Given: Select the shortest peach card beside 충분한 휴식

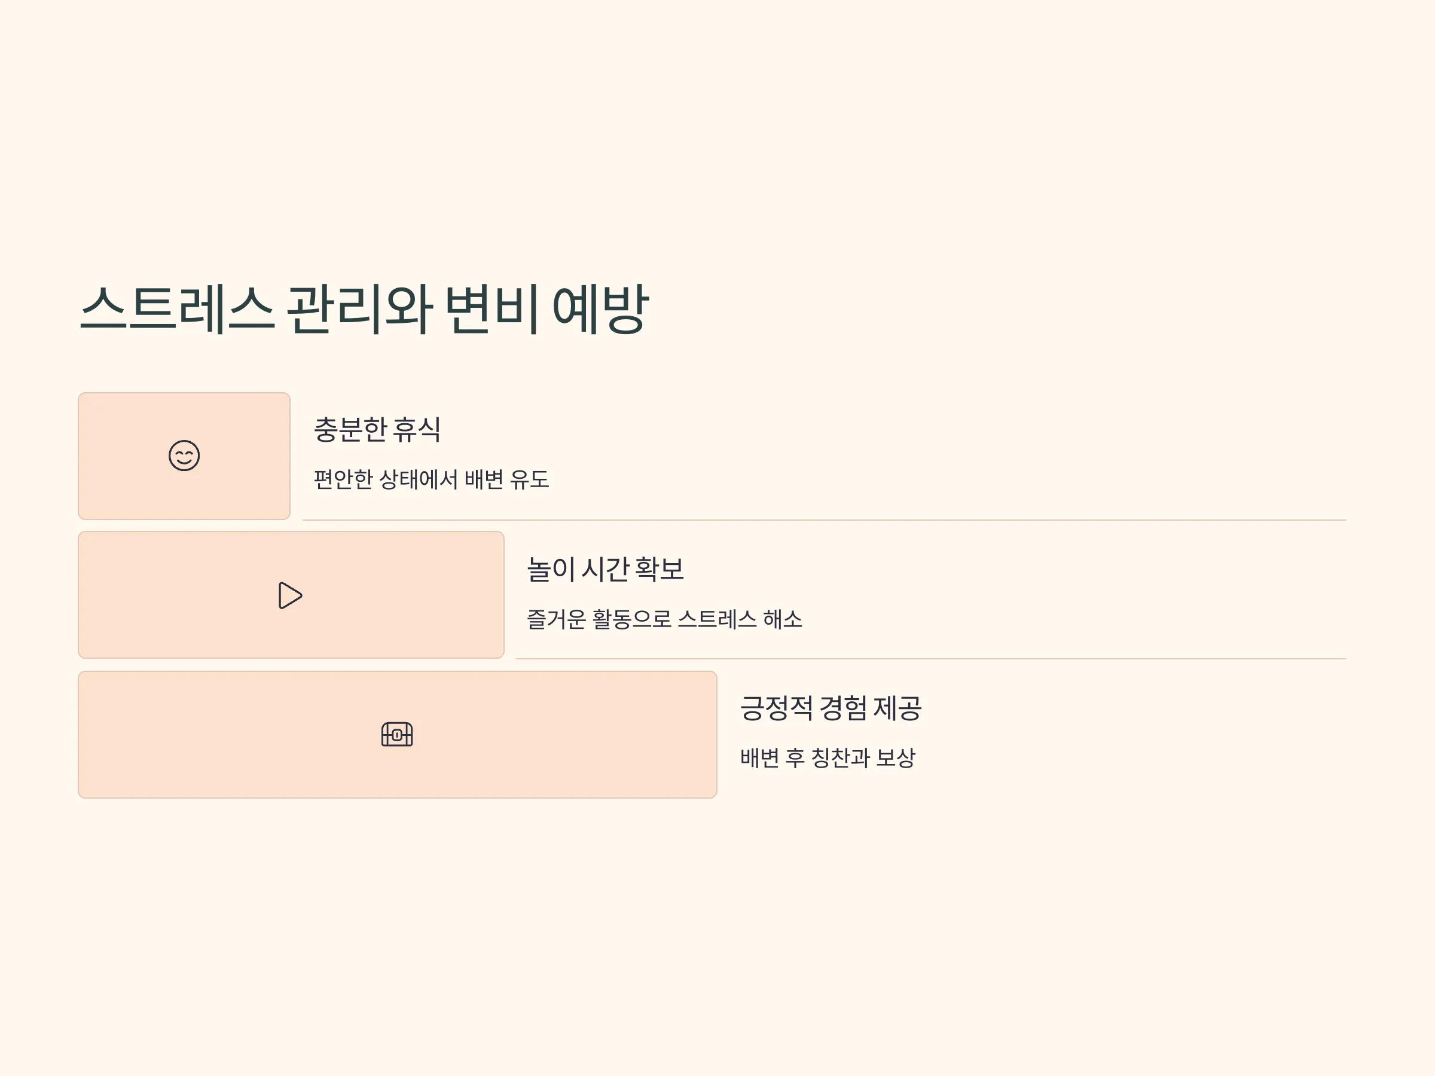Looking at the screenshot, I should (x=184, y=456).
